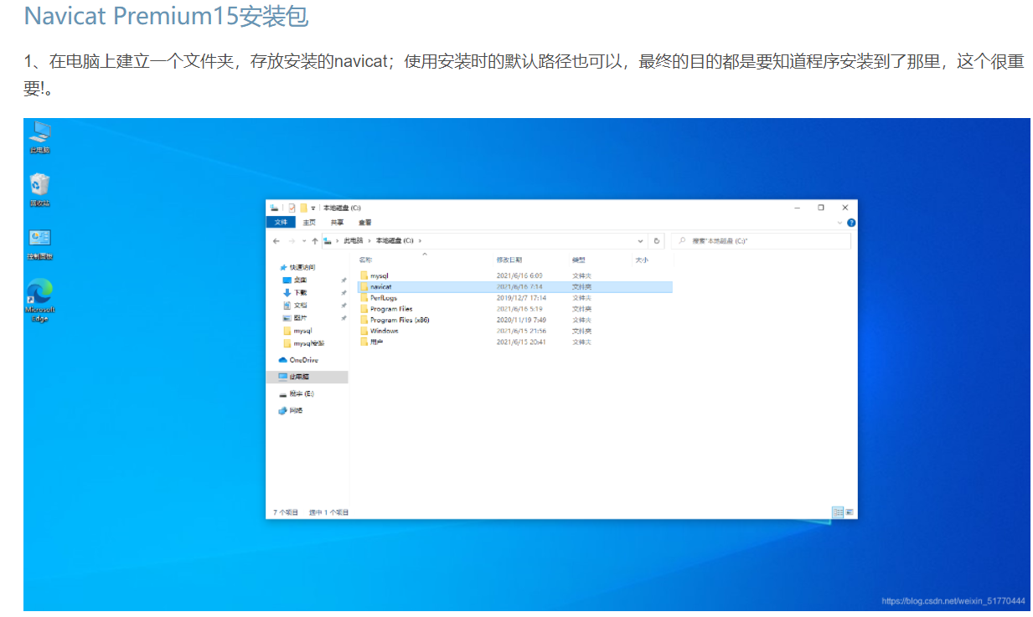
Task: Go forward with the right arrow
Action: pyautogui.click(x=292, y=241)
